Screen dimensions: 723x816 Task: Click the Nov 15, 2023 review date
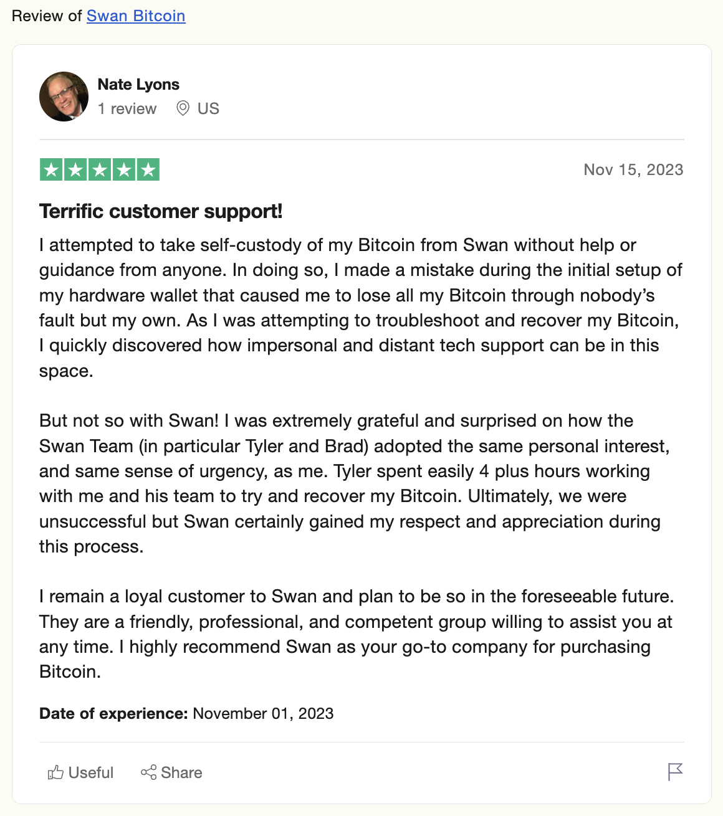[x=633, y=169]
